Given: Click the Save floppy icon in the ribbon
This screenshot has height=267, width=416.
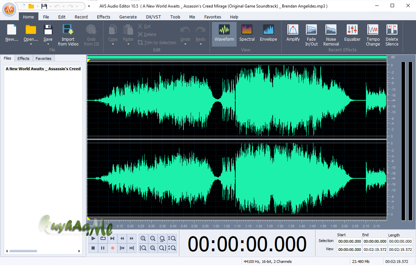Looking at the screenshot, I should [x=48, y=30].
